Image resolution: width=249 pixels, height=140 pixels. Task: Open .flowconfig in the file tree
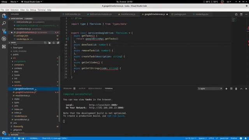[18, 126]
